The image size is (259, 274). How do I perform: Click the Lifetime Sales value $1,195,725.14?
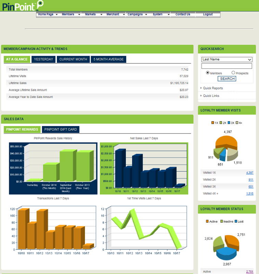click(179, 83)
